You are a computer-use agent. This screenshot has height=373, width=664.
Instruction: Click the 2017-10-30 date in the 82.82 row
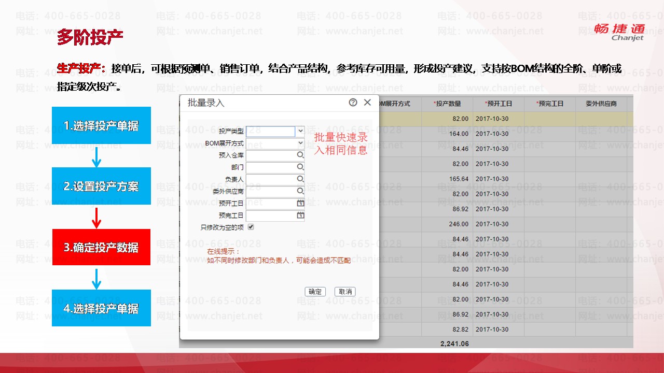point(492,329)
